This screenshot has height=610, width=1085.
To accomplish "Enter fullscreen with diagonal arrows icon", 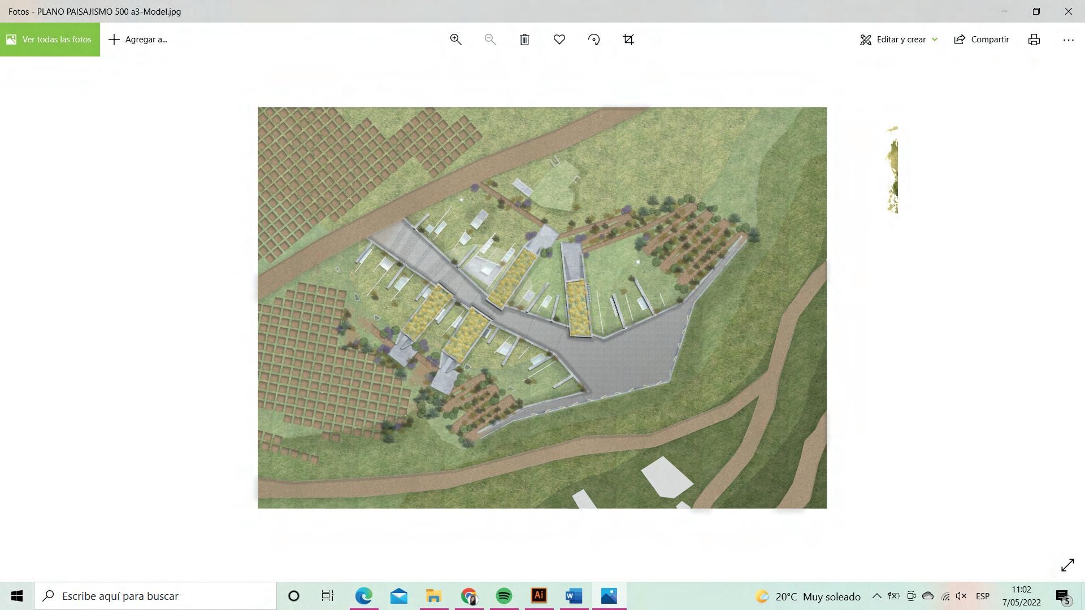I will pyautogui.click(x=1067, y=565).
